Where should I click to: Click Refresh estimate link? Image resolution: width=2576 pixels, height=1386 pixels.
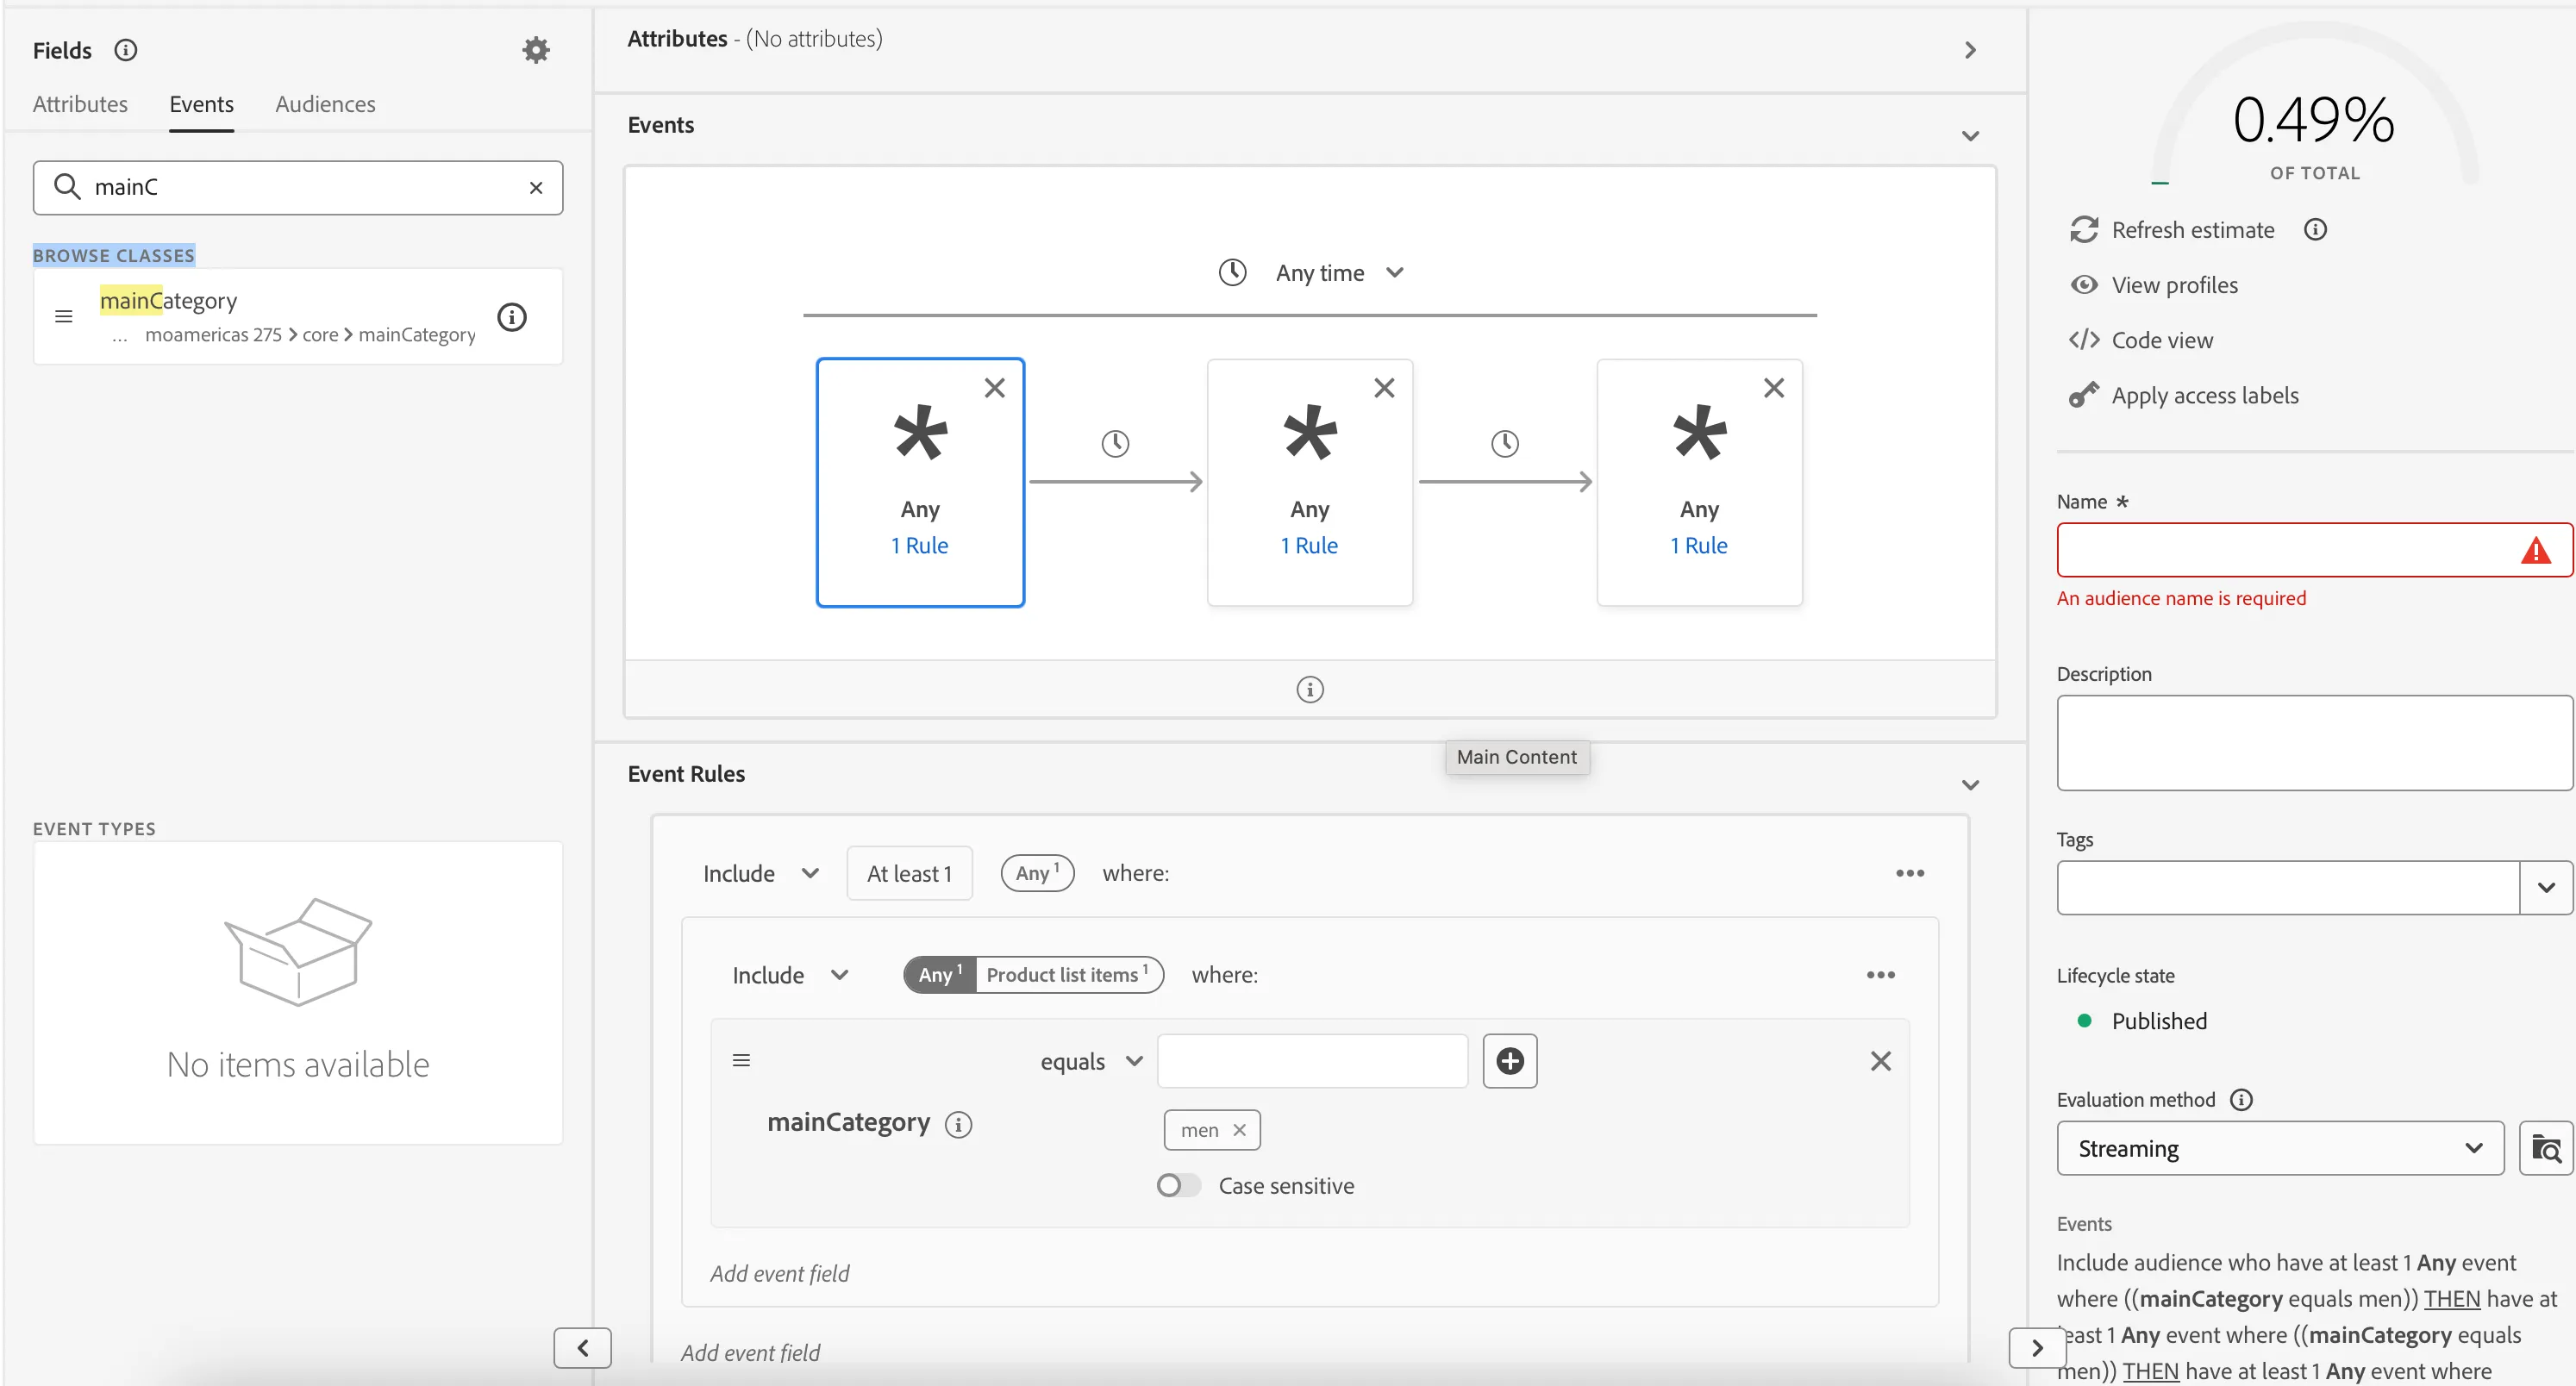pos(2193,230)
